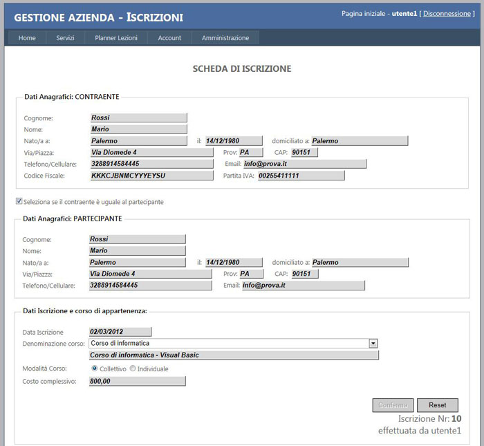Click the Partecipante Nato/a a field
Viewport: 484px width, 446px height.
(138, 262)
